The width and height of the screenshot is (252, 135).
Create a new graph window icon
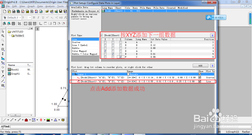[x=23, y=11]
